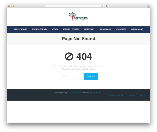Open the Notícias / Opiniões menu item
Image resolution: width=157 pixels, height=132 pixels.
71,29
